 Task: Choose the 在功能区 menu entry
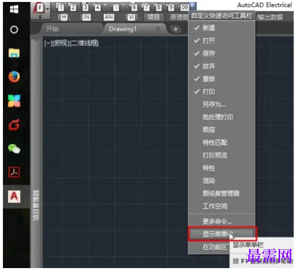coord(215,247)
